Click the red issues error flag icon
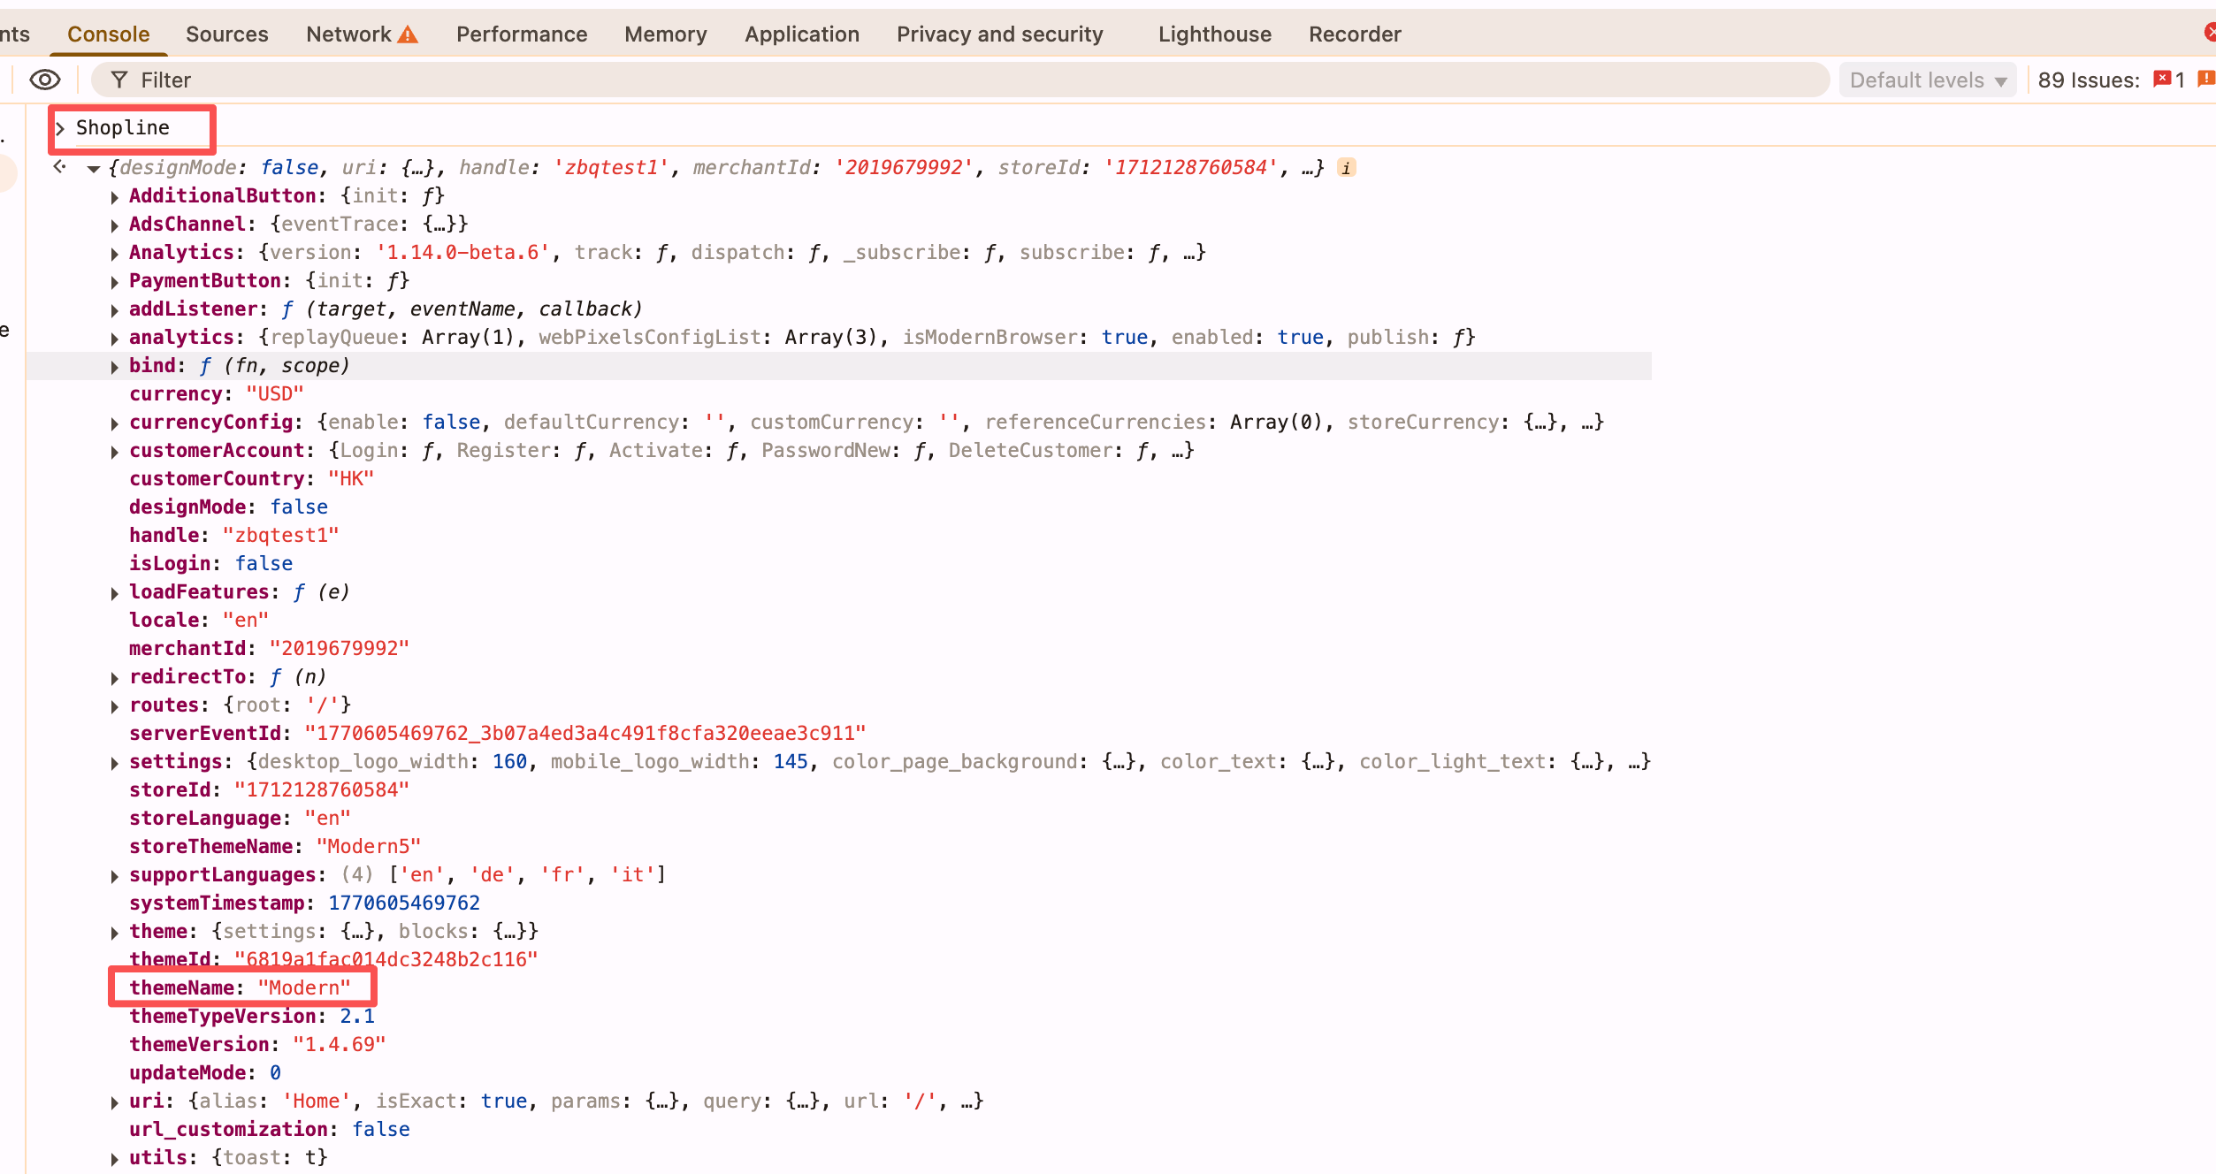This screenshot has height=1174, width=2216. tap(2162, 80)
